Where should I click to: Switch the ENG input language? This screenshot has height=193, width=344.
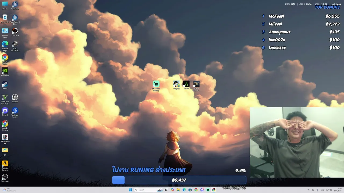point(322,190)
